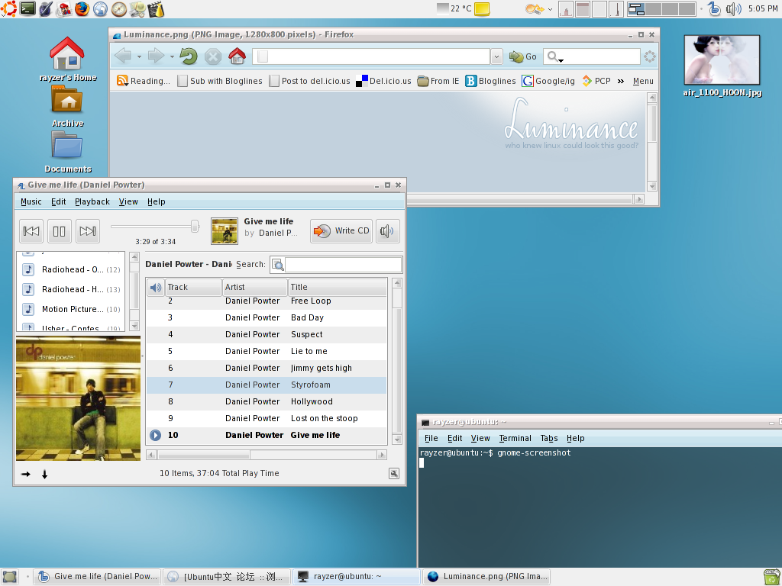
Task: Skip to the previous track in the music player
Action: pyautogui.click(x=31, y=231)
